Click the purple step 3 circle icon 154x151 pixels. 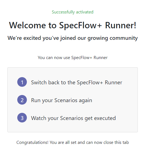coord(22,118)
